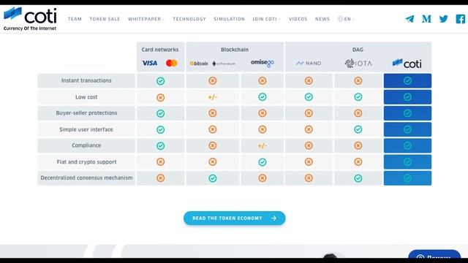Click the NANO logo under DAG
The width and height of the screenshot is (468, 263).
pos(309,64)
